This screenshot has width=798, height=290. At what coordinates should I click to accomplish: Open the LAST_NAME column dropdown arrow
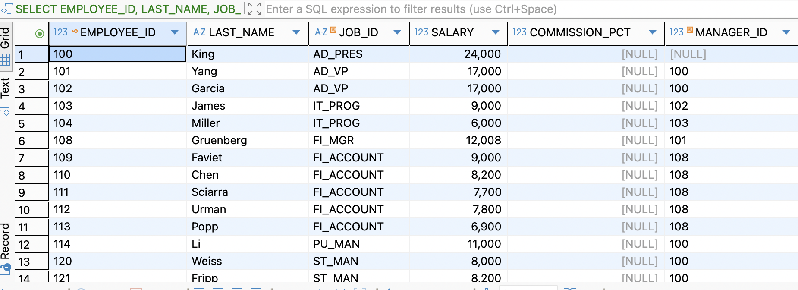click(x=296, y=32)
